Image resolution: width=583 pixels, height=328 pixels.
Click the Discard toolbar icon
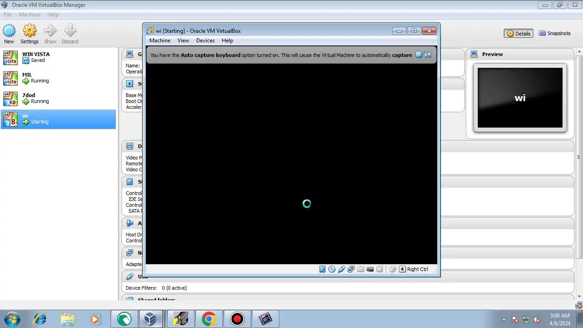[70, 34]
